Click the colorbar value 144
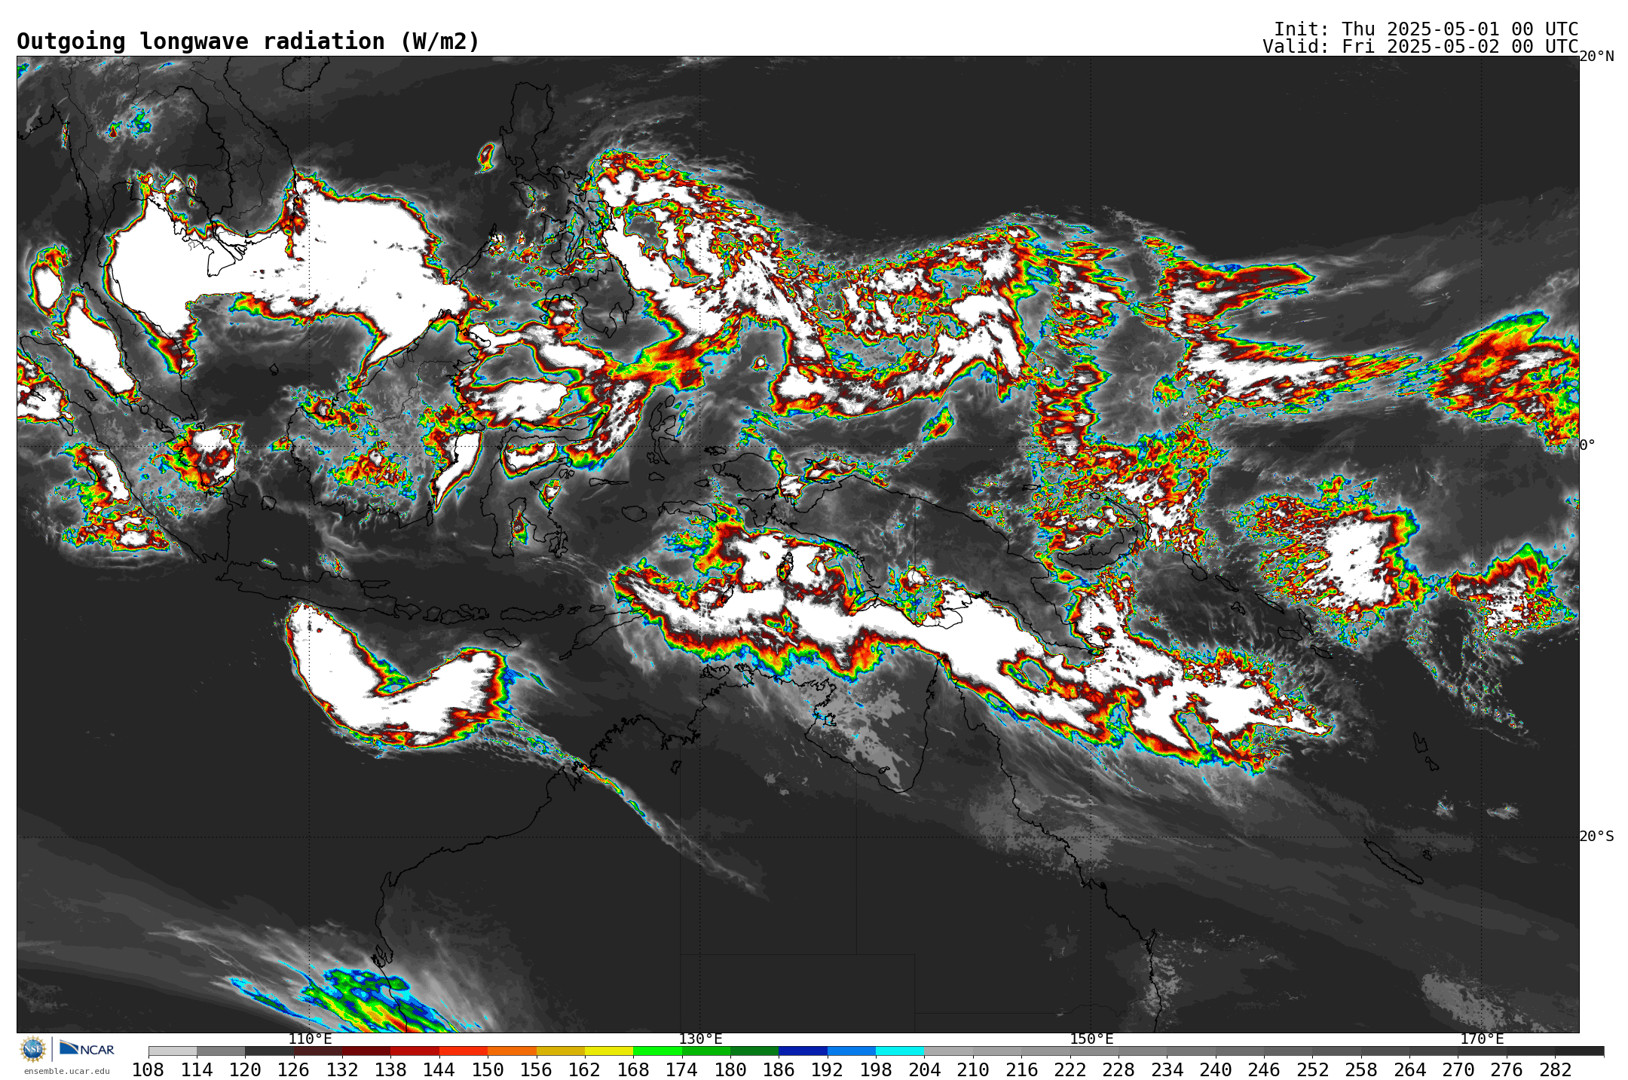The height and width of the screenshot is (1080, 1628). pyautogui.click(x=439, y=1070)
